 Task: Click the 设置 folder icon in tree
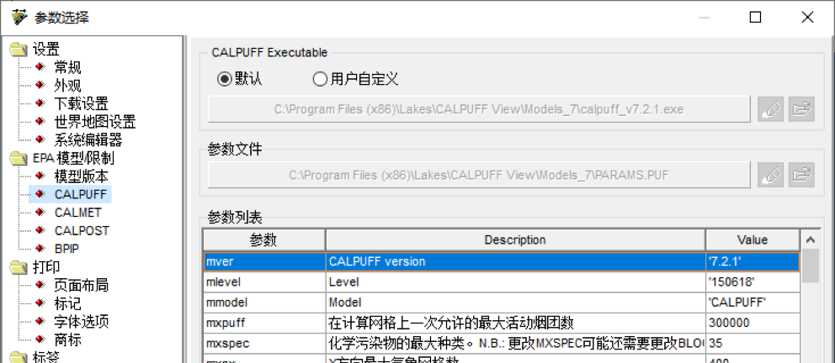[18, 50]
